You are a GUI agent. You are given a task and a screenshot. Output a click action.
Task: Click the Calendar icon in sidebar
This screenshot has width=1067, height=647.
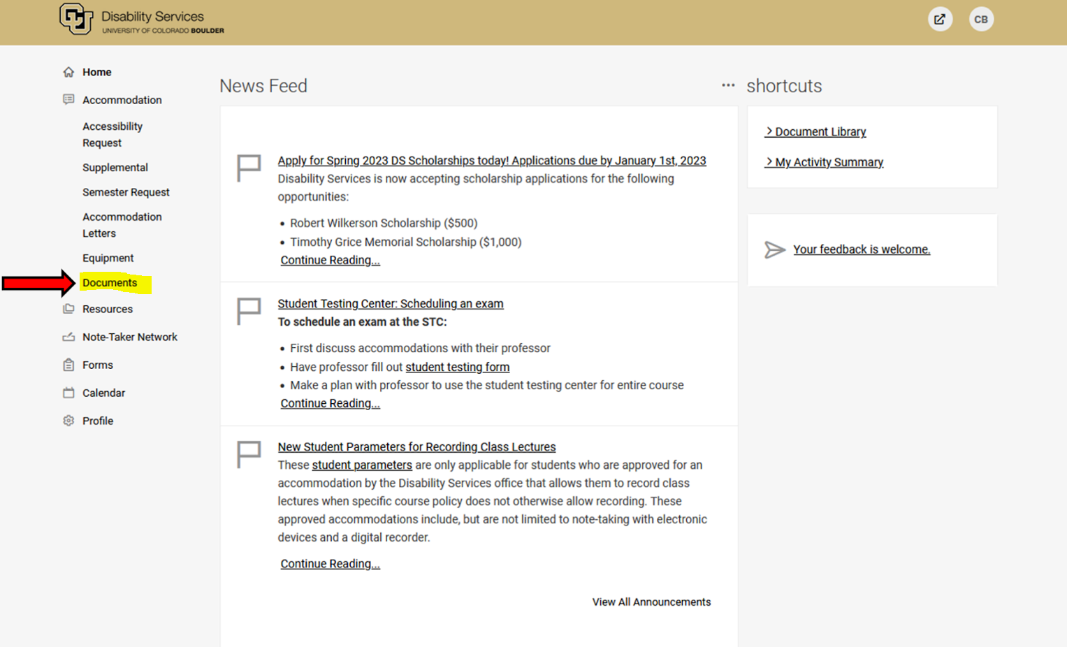68,393
